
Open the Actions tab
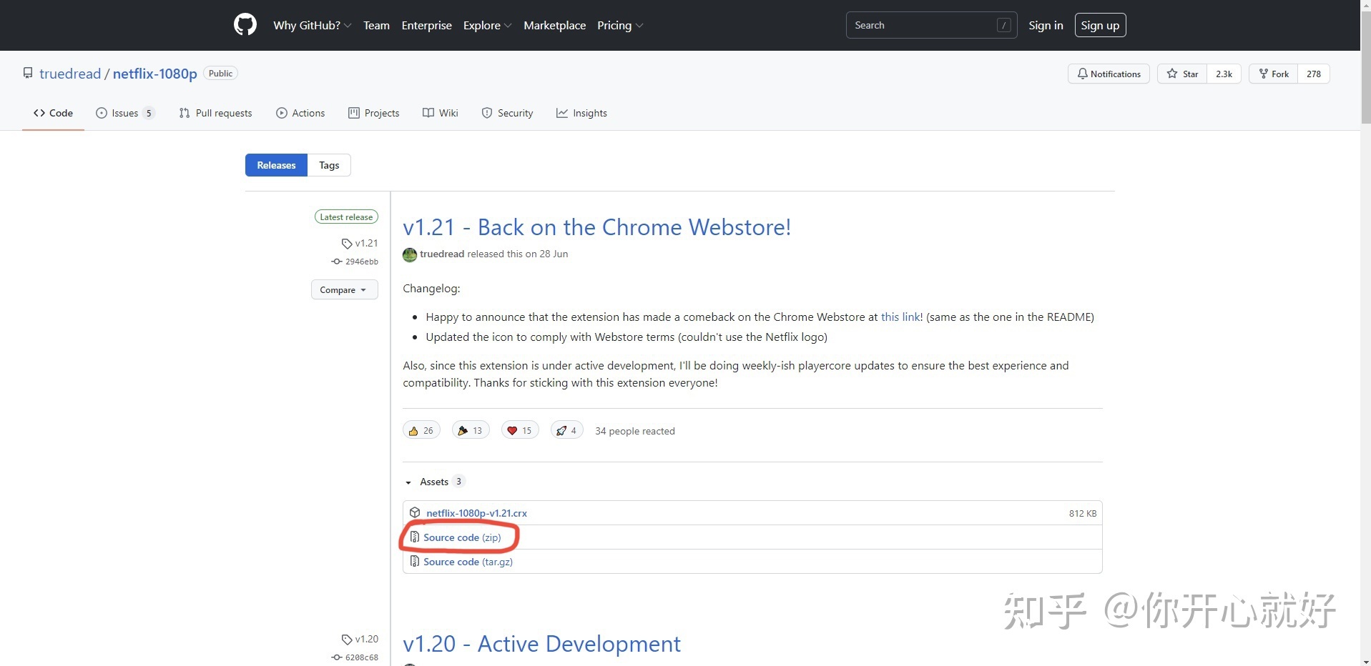click(x=300, y=113)
